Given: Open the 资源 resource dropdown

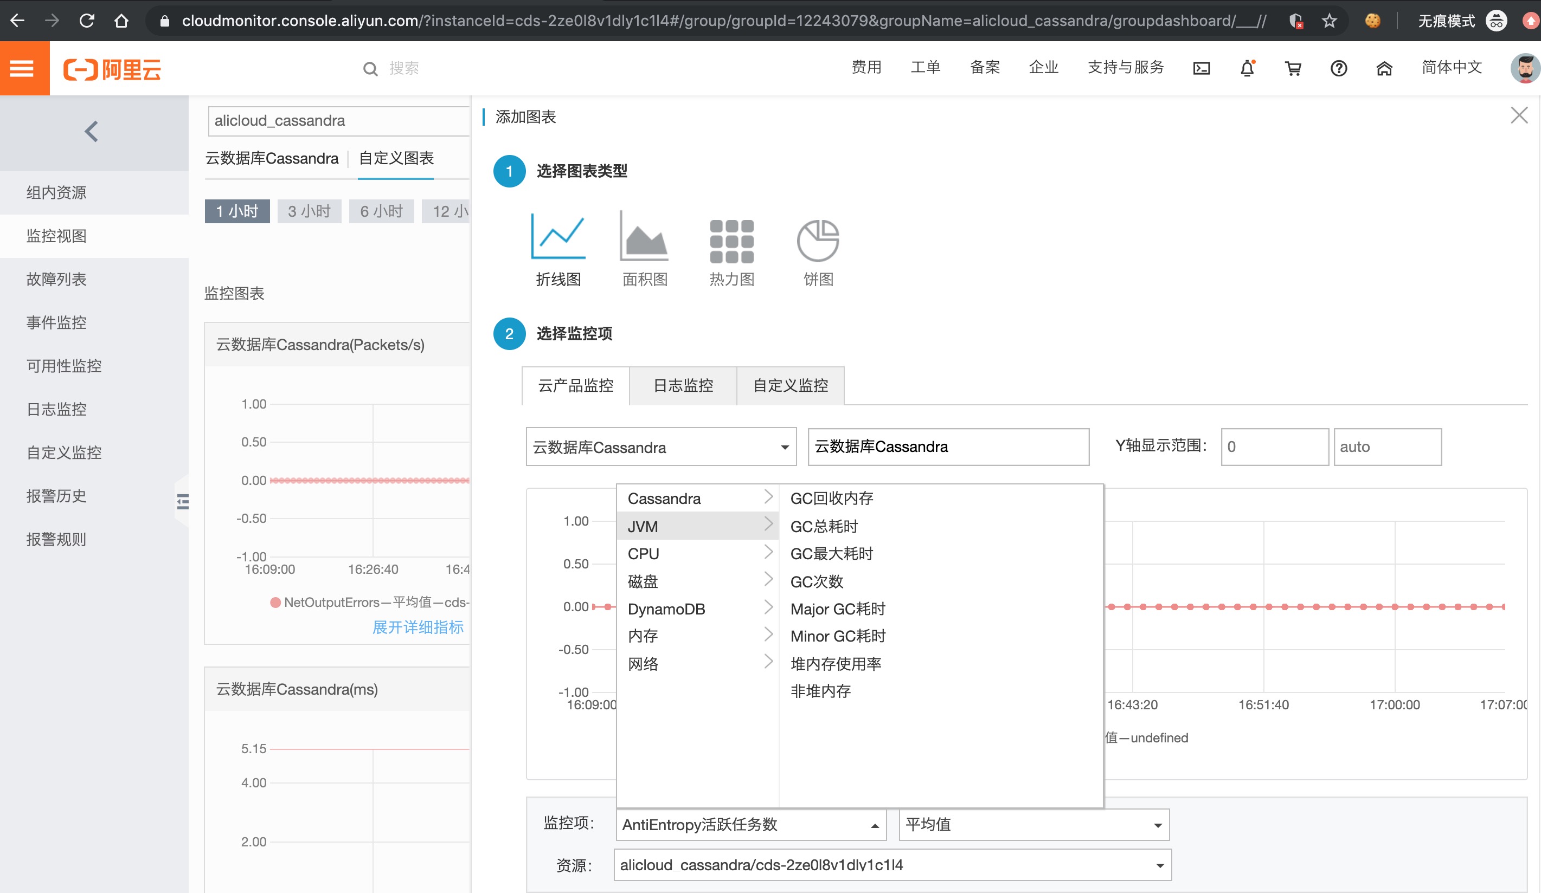Looking at the screenshot, I should click(892, 865).
